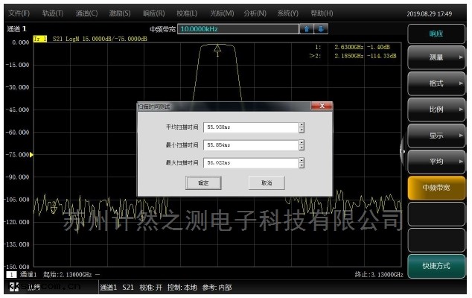Click the yellow reference level marker at -75 dB
This screenshot has height=298, width=472.
point(31,154)
